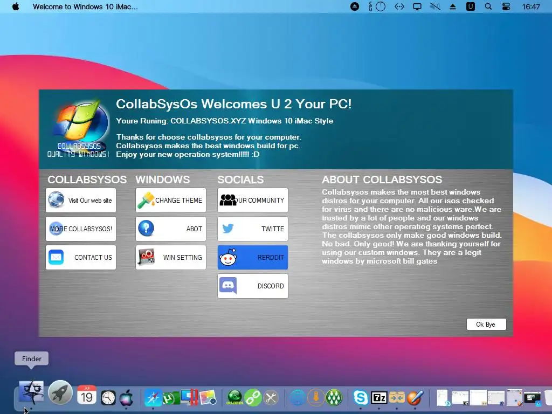
Task: Click 'MORE COLLABSYSOS!' button
Action: [x=81, y=229]
